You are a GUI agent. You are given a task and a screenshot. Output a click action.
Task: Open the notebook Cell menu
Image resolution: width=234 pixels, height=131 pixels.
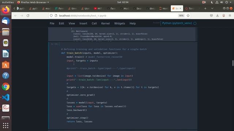(94, 23)
